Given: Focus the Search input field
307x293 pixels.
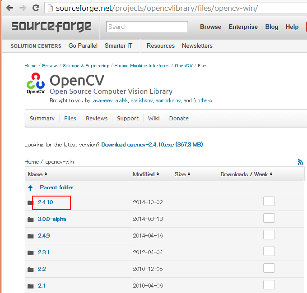Looking at the screenshot, I should (147, 27).
